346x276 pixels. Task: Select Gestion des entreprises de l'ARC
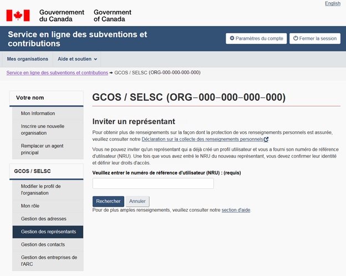[x=47, y=260]
